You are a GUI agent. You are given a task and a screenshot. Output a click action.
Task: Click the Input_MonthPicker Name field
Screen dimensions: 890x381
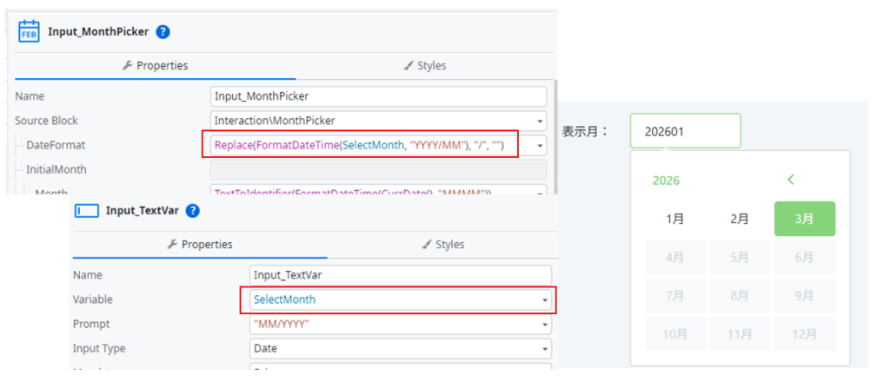click(378, 96)
